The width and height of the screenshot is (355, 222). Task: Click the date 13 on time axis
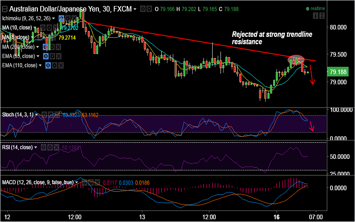point(142,217)
